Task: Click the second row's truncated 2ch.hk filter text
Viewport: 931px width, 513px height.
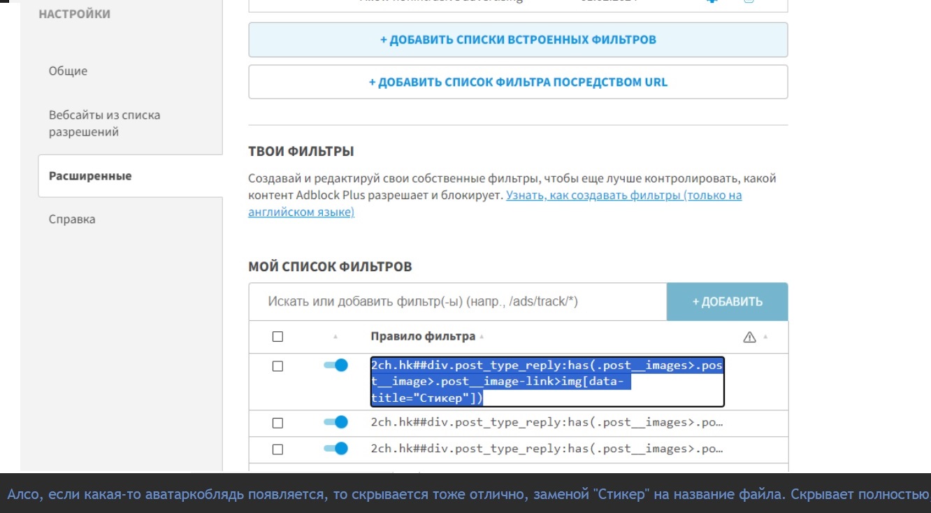Action: (547, 422)
